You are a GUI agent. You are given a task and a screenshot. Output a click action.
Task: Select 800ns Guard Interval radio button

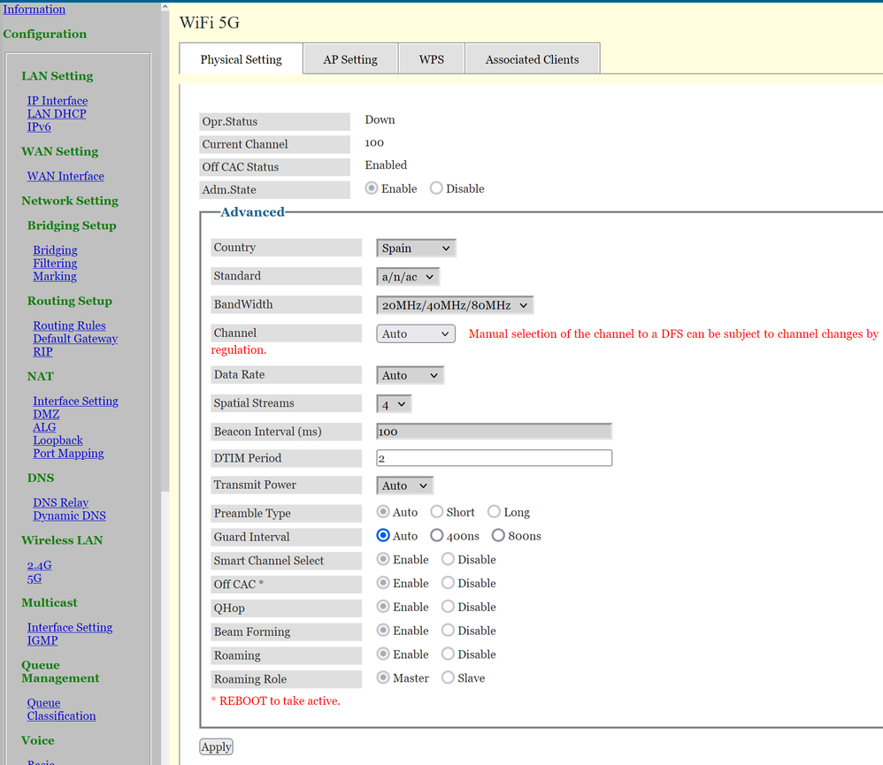pos(498,536)
